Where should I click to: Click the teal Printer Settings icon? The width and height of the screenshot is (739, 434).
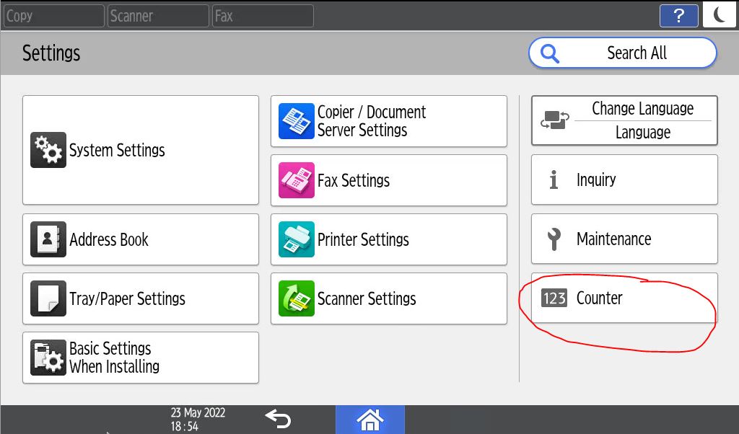coord(297,239)
